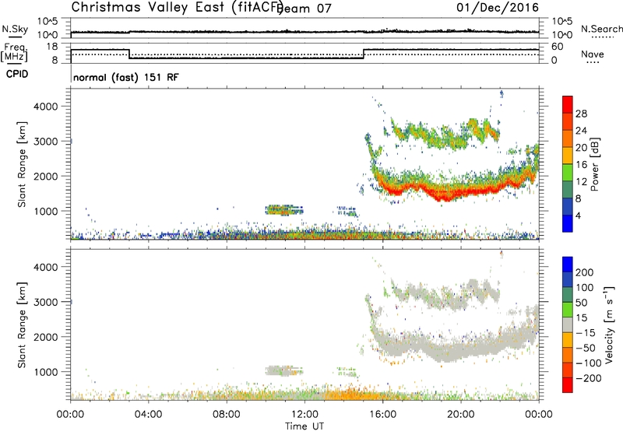Image resolution: width=623 pixels, height=431 pixels.
Task: Click the red bottom segment of Velocity colorbar
Action: [x=568, y=385]
